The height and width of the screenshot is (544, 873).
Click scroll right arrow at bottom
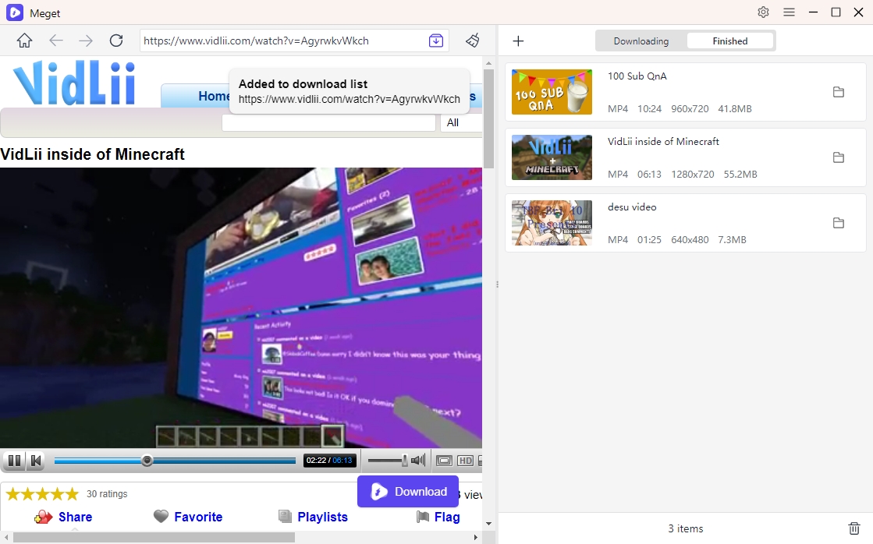(x=475, y=537)
